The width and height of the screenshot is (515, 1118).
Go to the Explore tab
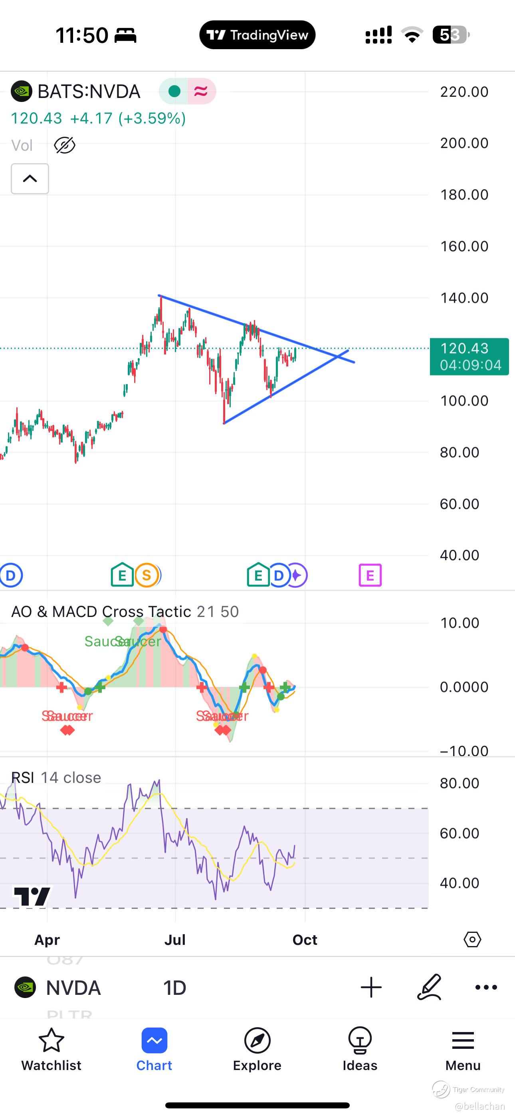(x=257, y=1050)
